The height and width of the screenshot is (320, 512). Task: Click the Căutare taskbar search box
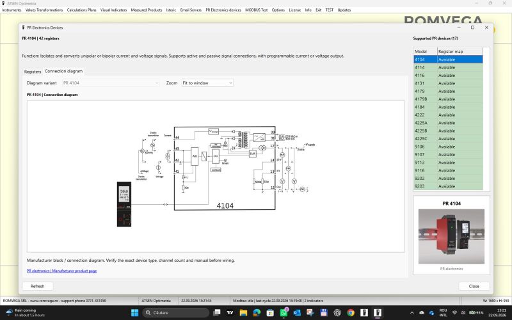click(x=175, y=313)
